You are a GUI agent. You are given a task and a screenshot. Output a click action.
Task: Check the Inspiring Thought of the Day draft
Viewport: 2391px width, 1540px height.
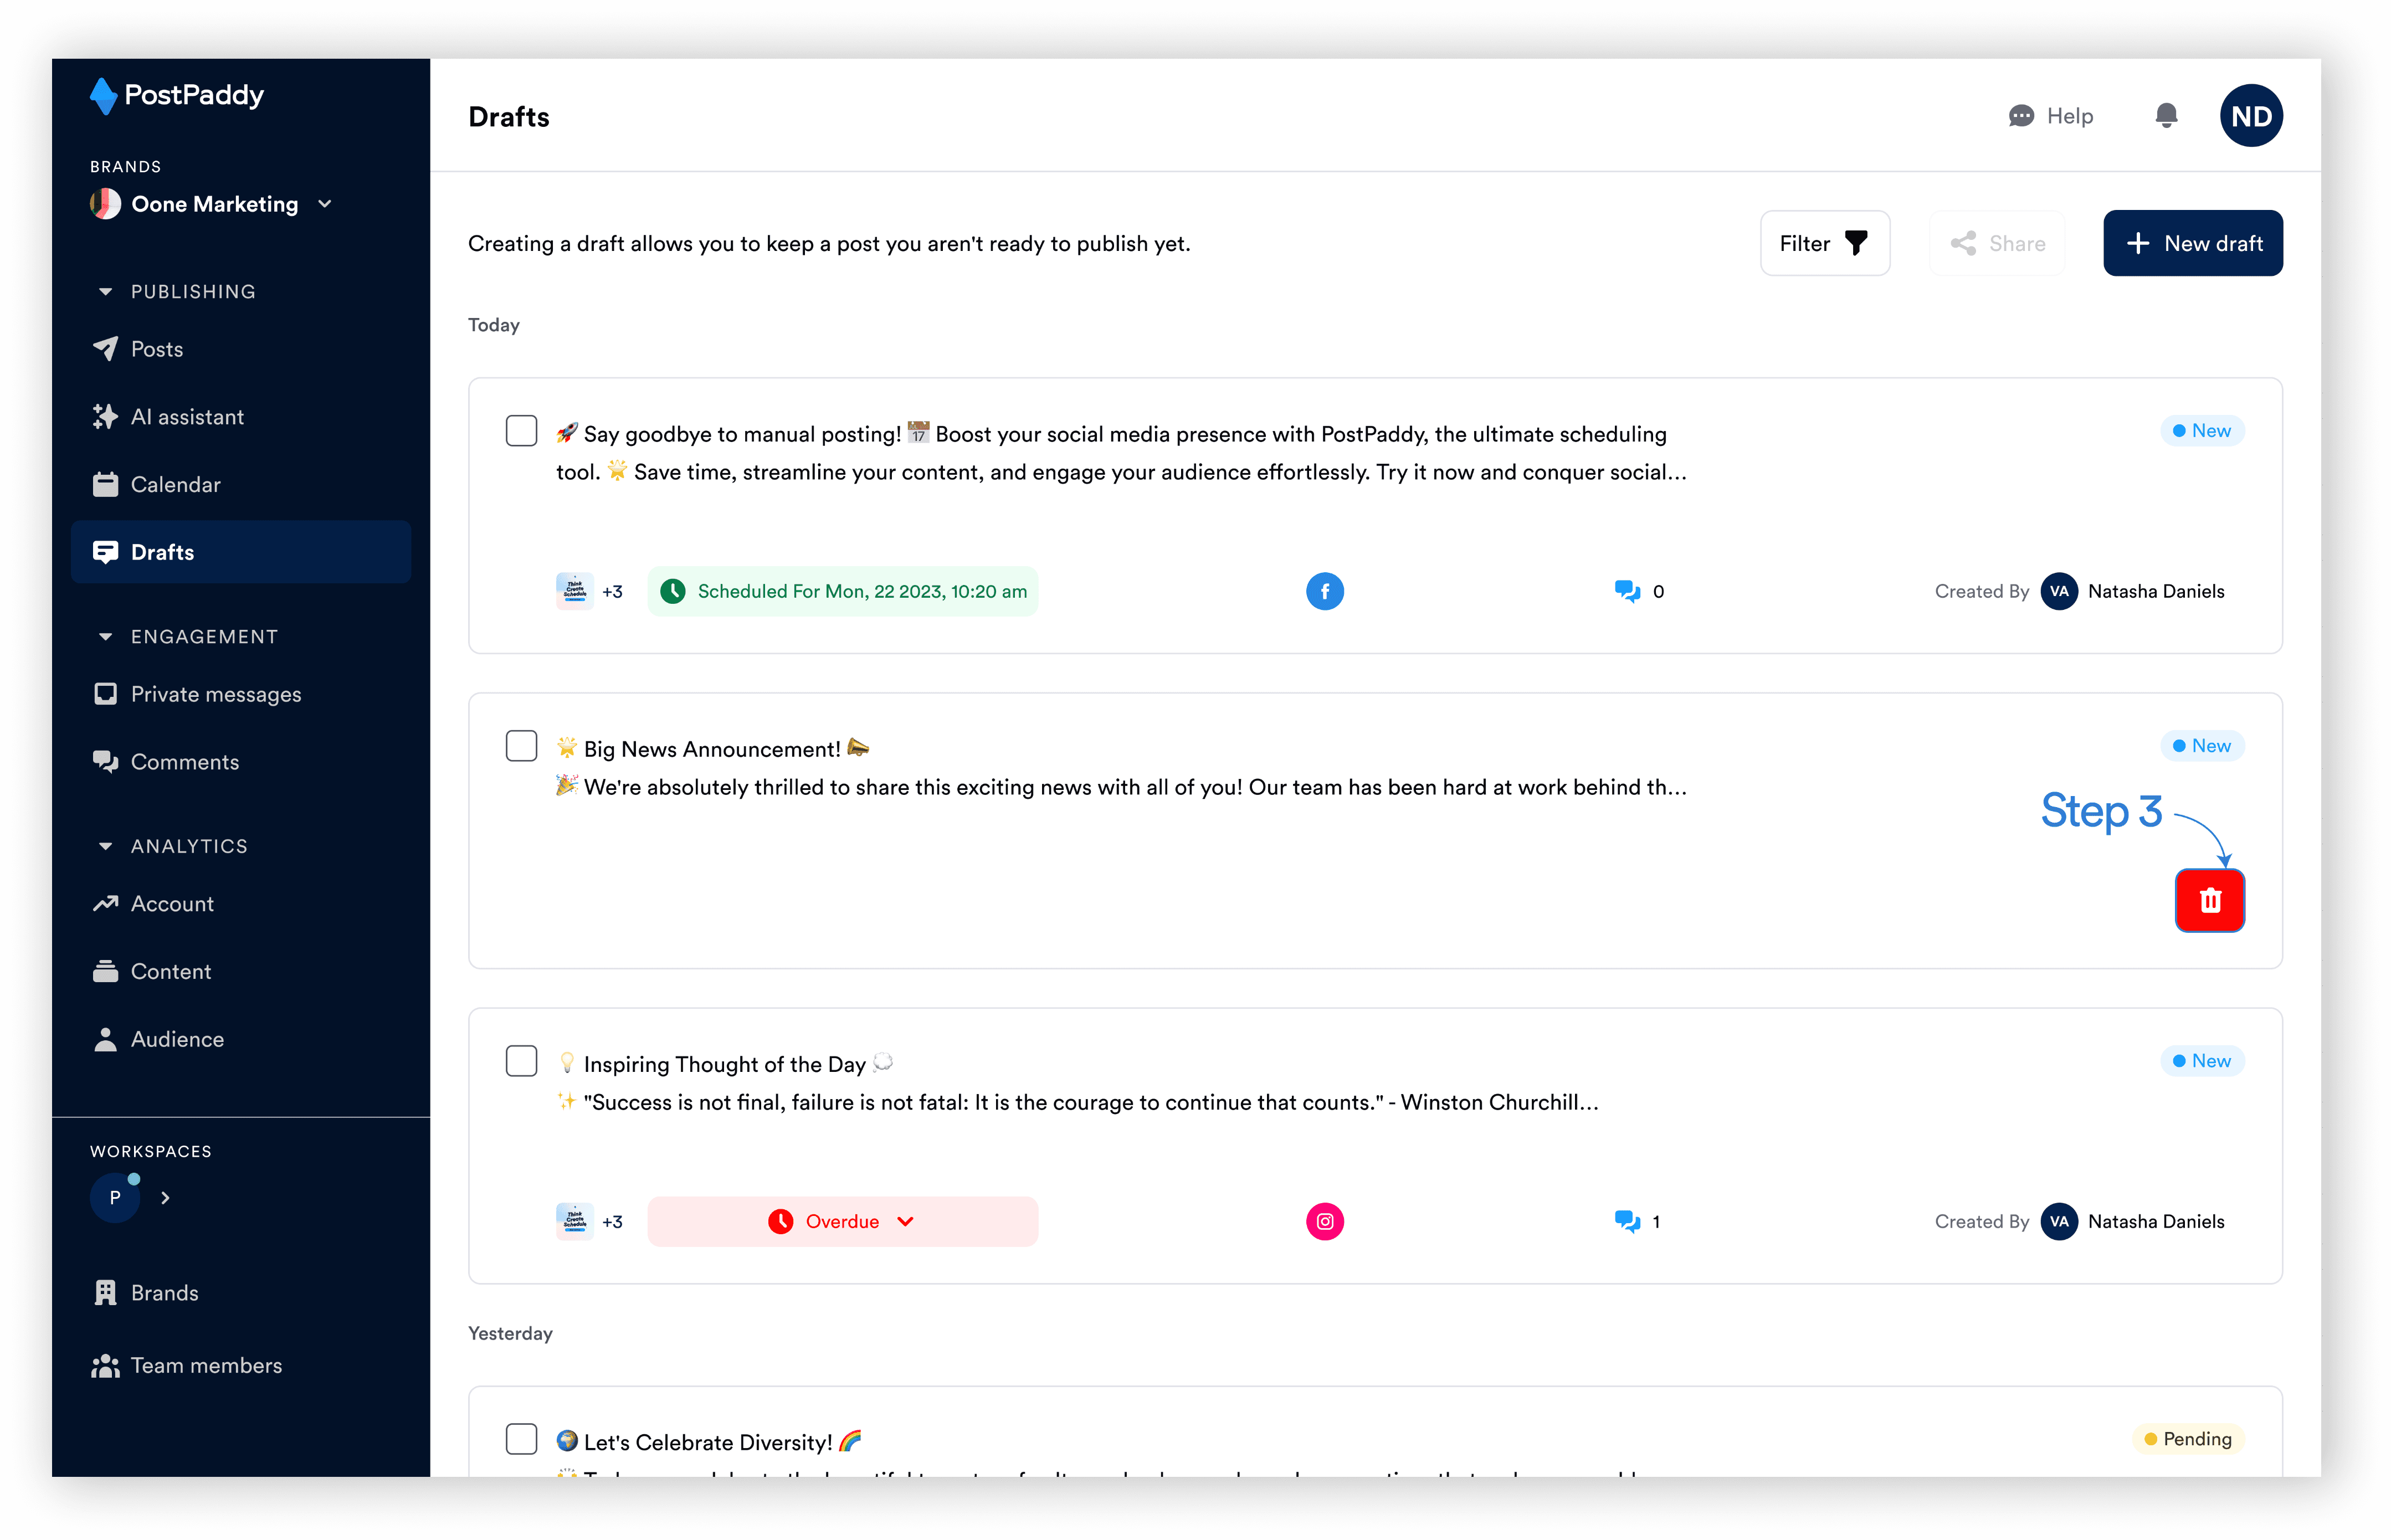point(521,1061)
